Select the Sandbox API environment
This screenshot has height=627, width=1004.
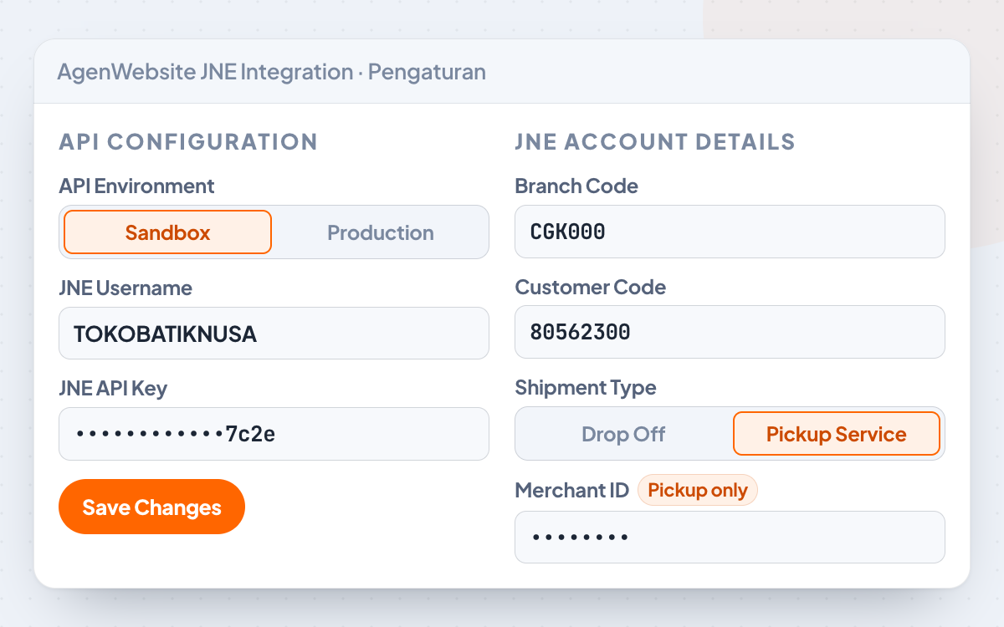click(x=168, y=232)
